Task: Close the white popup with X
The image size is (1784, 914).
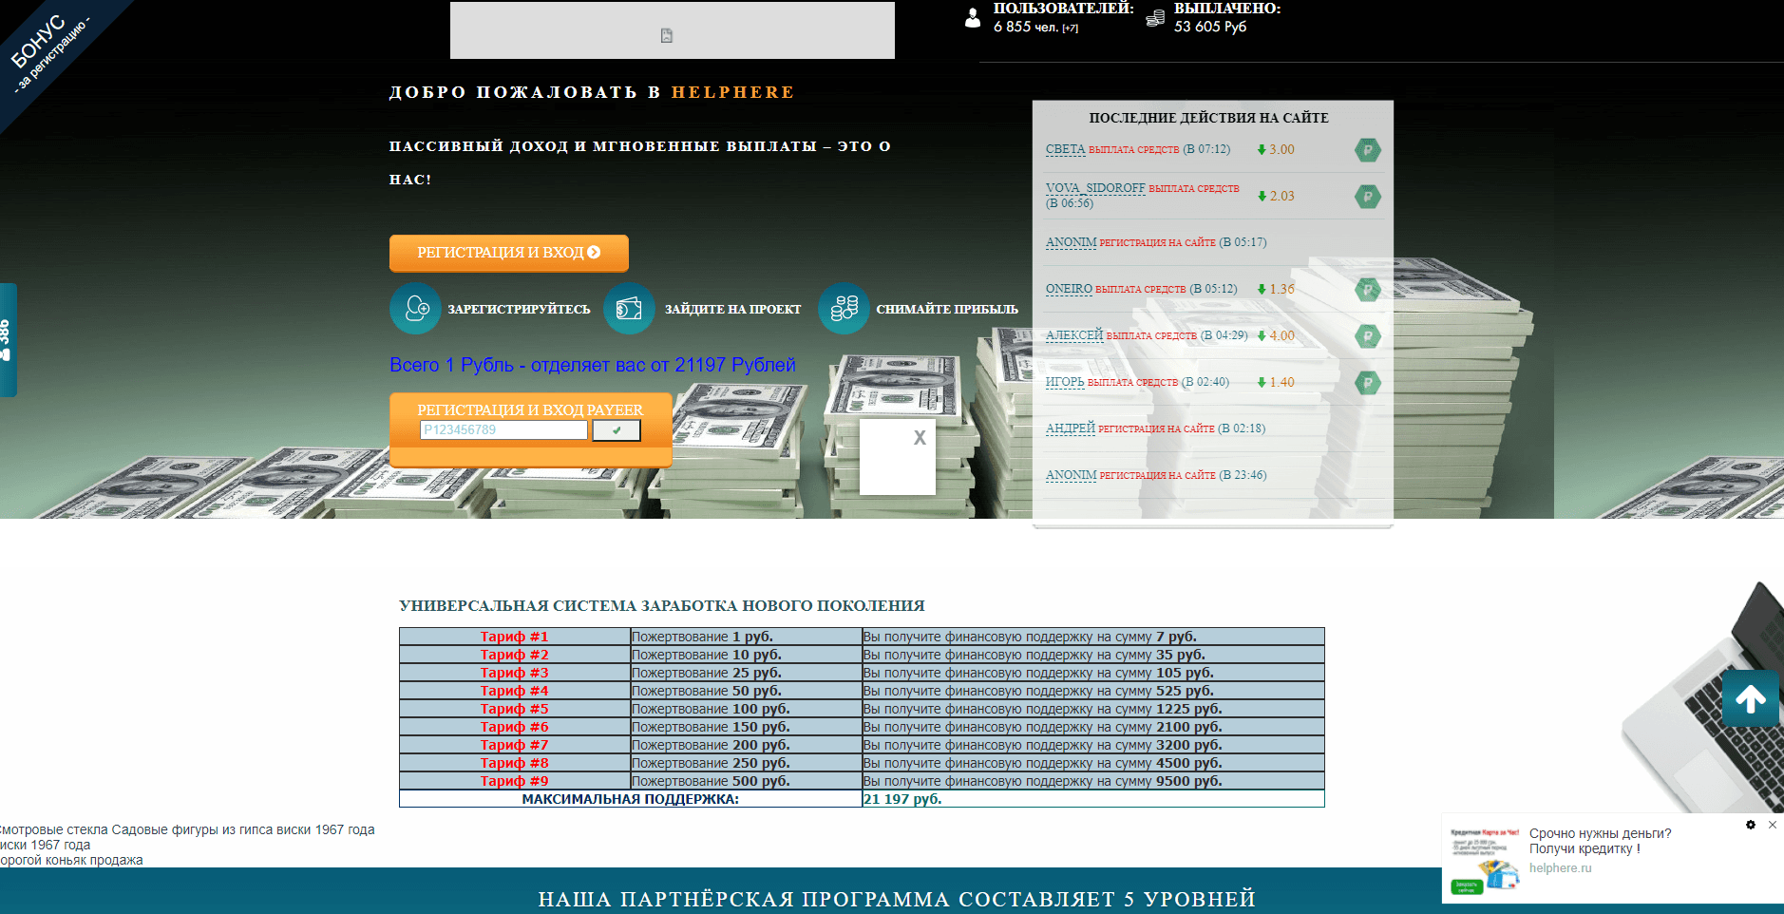Action: click(919, 438)
